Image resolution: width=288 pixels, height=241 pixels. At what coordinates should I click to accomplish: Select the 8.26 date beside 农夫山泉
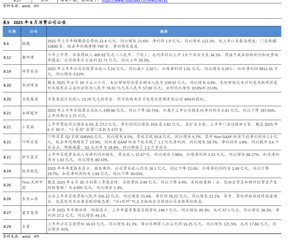point(7,199)
